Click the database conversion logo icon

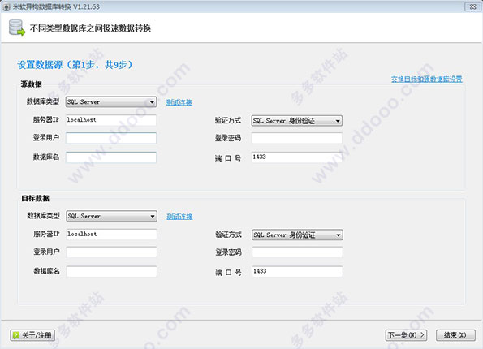coord(16,28)
